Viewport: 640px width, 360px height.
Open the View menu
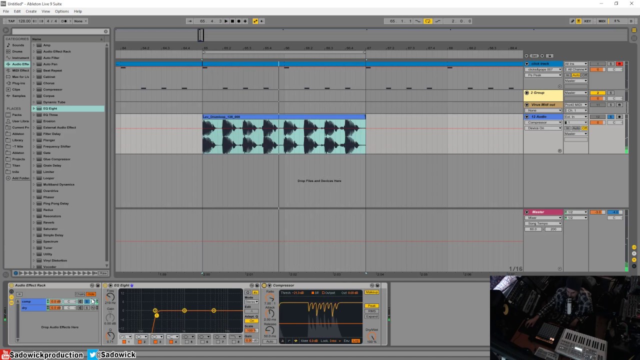point(45,11)
